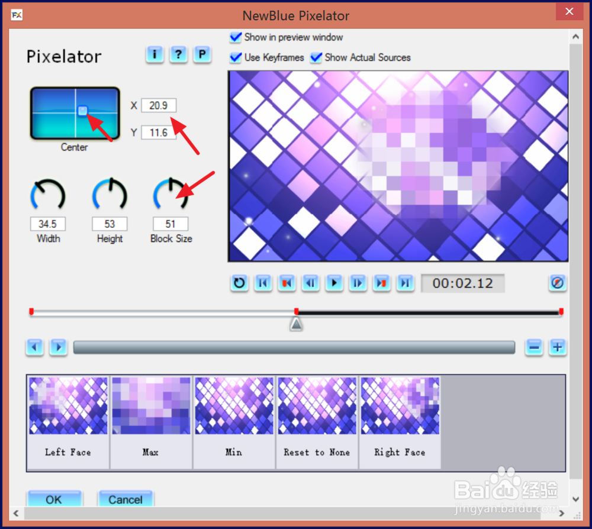Screen dimensions: 592x529
Task: Toggle Show in preview window checkbox
Action: (x=236, y=37)
